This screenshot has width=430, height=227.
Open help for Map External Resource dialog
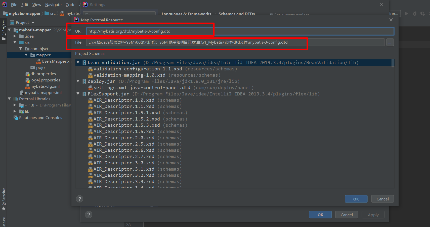point(80,199)
